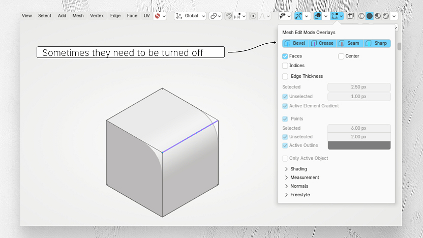Switch to solid viewport shading

(x=370, y=16)
